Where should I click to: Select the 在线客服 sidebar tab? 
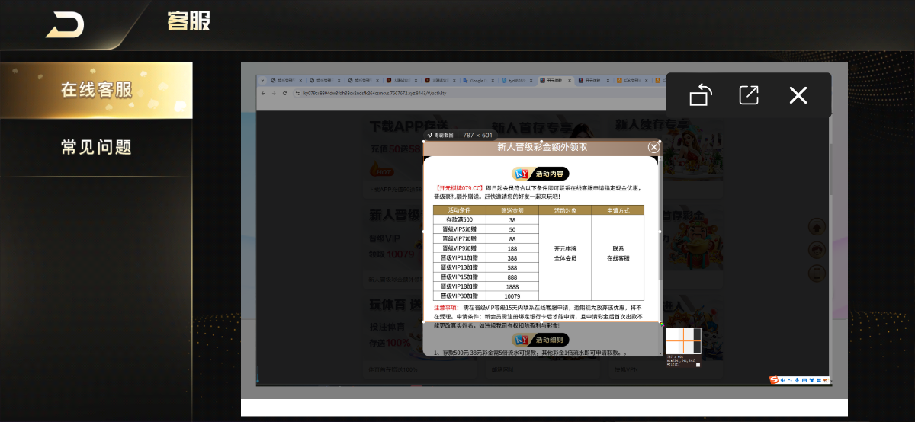point(96,90)
